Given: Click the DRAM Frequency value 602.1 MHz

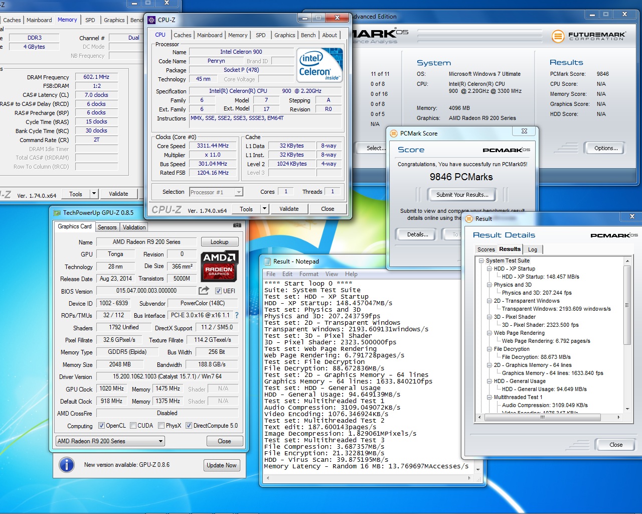Looking at the screenshot, I should point(96,77).
